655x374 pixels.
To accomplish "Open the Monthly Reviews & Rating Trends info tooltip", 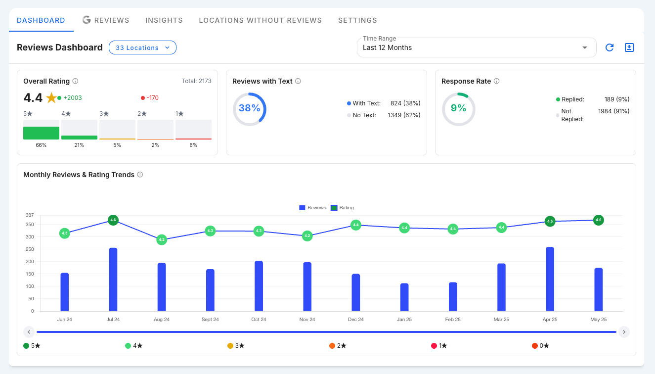I will click(x=140, y=174).
